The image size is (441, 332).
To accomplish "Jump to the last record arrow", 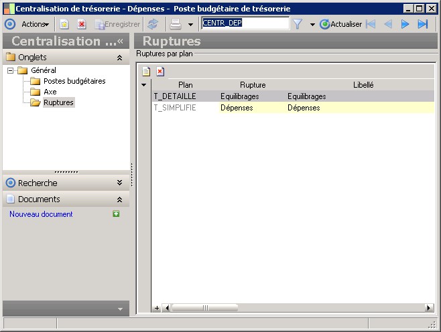I will click(x=422, y=24).
